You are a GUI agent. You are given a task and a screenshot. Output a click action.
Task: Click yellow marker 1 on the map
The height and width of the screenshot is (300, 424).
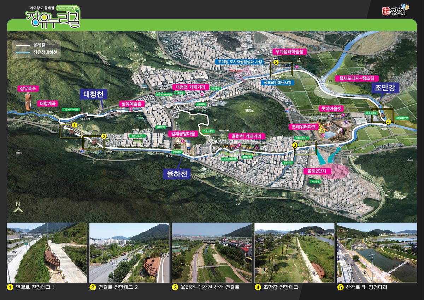pyautogui.click(x=74, y=125)
